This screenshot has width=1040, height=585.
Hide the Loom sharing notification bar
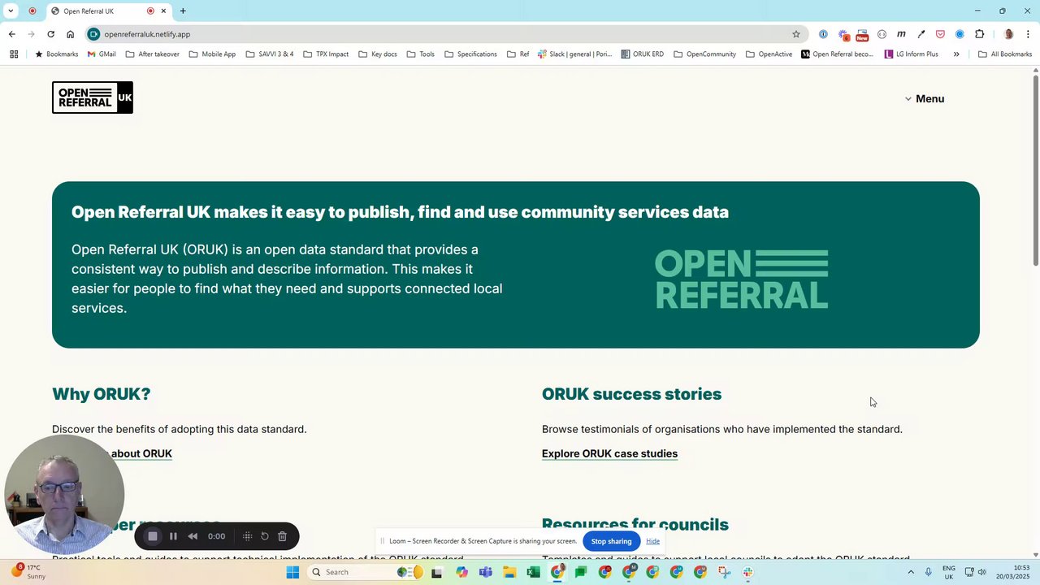[x=652, y=541]
